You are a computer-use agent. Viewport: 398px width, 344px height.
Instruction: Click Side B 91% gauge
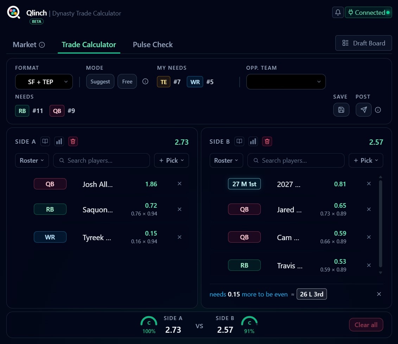(x=249, y=325)
